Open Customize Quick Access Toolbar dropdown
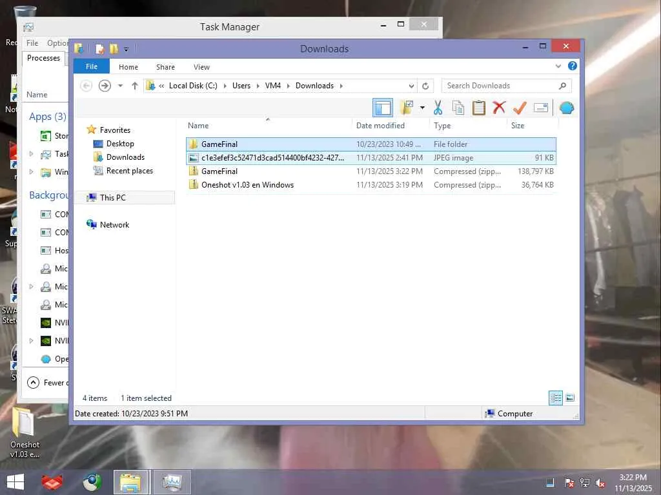The height and width of the screenshot is (495, 661). point(126,49)
